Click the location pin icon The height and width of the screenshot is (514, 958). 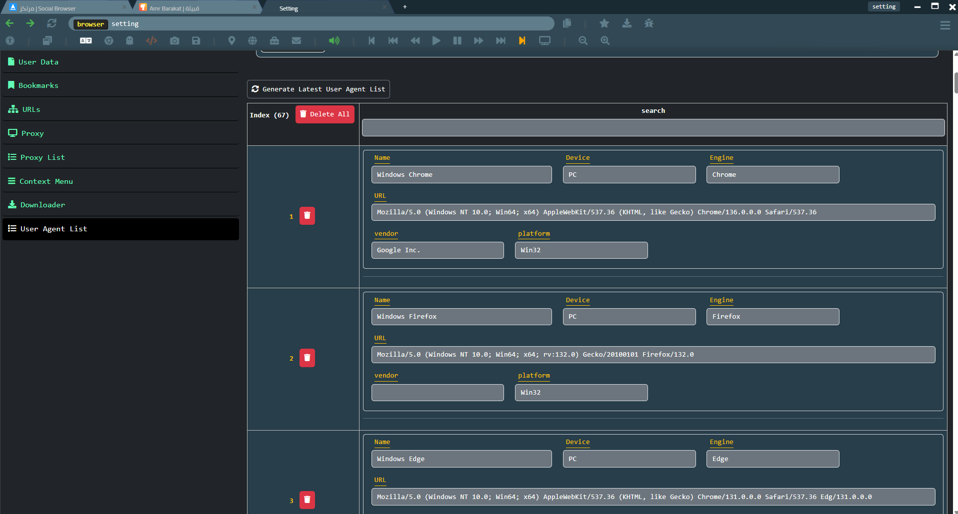(x=231, y=40)
